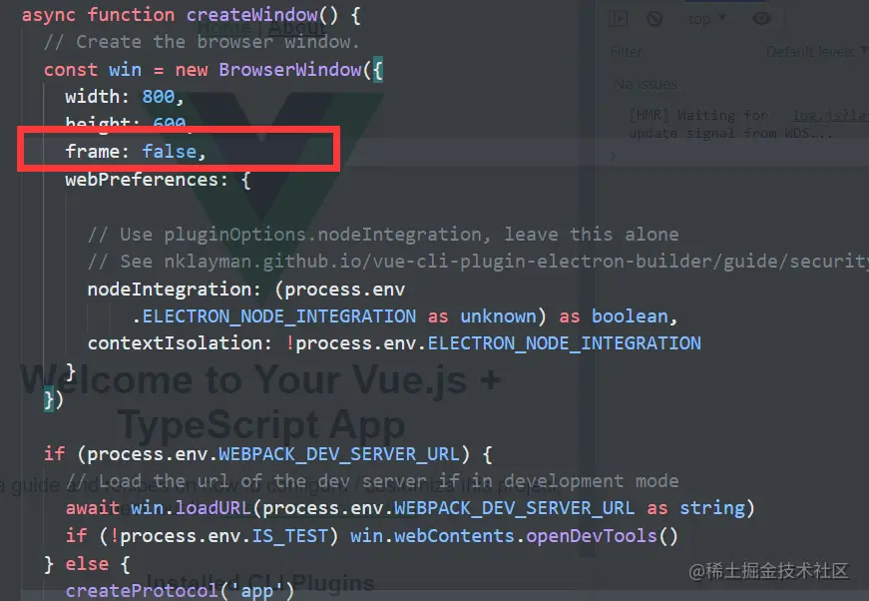Click the 'Welcome to Your Vue.js +' heading
This screenshot has width=869, height=601.
(x=260, y=379)
